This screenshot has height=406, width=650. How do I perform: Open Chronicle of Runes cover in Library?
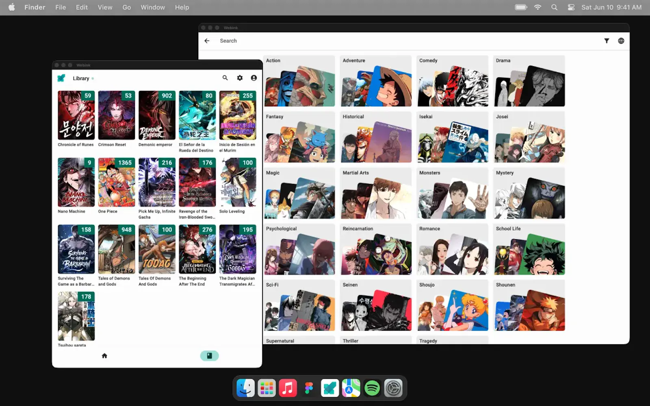(x=76, y=115)
